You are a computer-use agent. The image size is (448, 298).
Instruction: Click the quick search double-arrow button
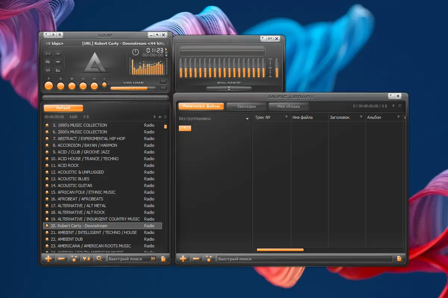[x=153, y=259]
